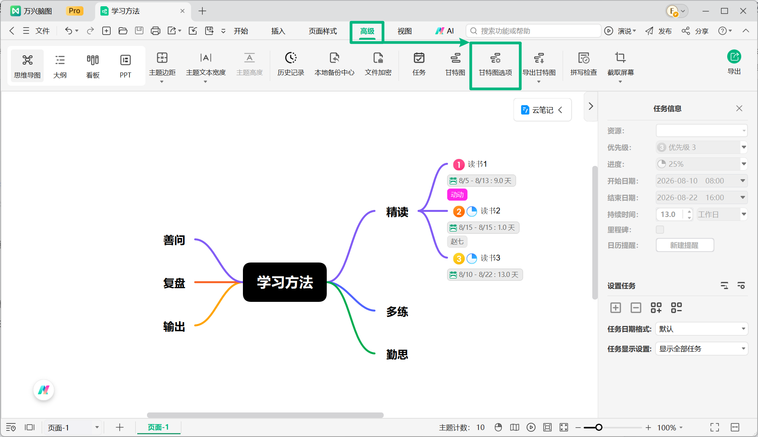Select the 读书3 subtopic
This screenshot has width=758, height=437.
tap(490, 258)
